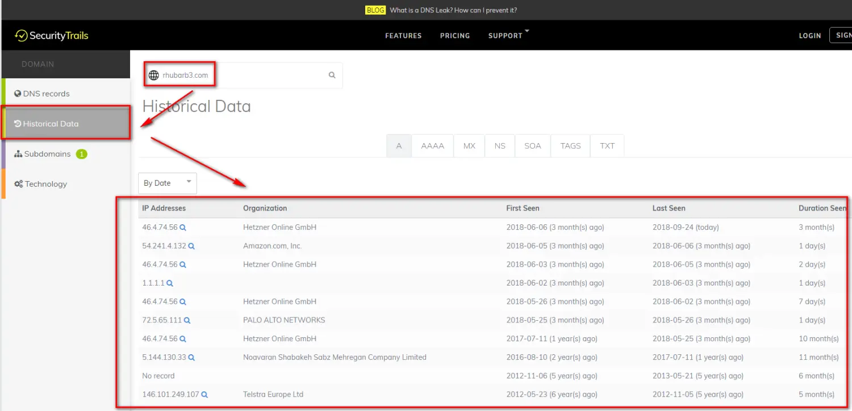The image size is (852, 411).
Task: Click the globe icon beside rhubarb3.com
Action: 153,75
